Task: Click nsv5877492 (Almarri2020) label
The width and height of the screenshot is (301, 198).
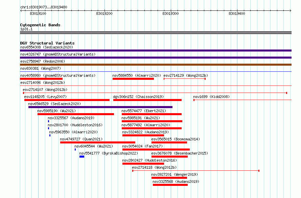Action: tap(146, 125)
